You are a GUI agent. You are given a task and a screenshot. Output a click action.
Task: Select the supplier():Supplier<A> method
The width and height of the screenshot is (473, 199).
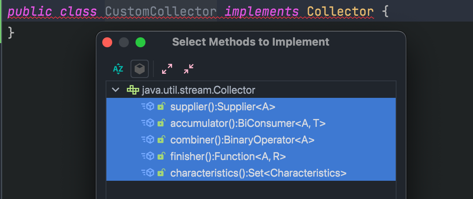[x=251, y=107]
